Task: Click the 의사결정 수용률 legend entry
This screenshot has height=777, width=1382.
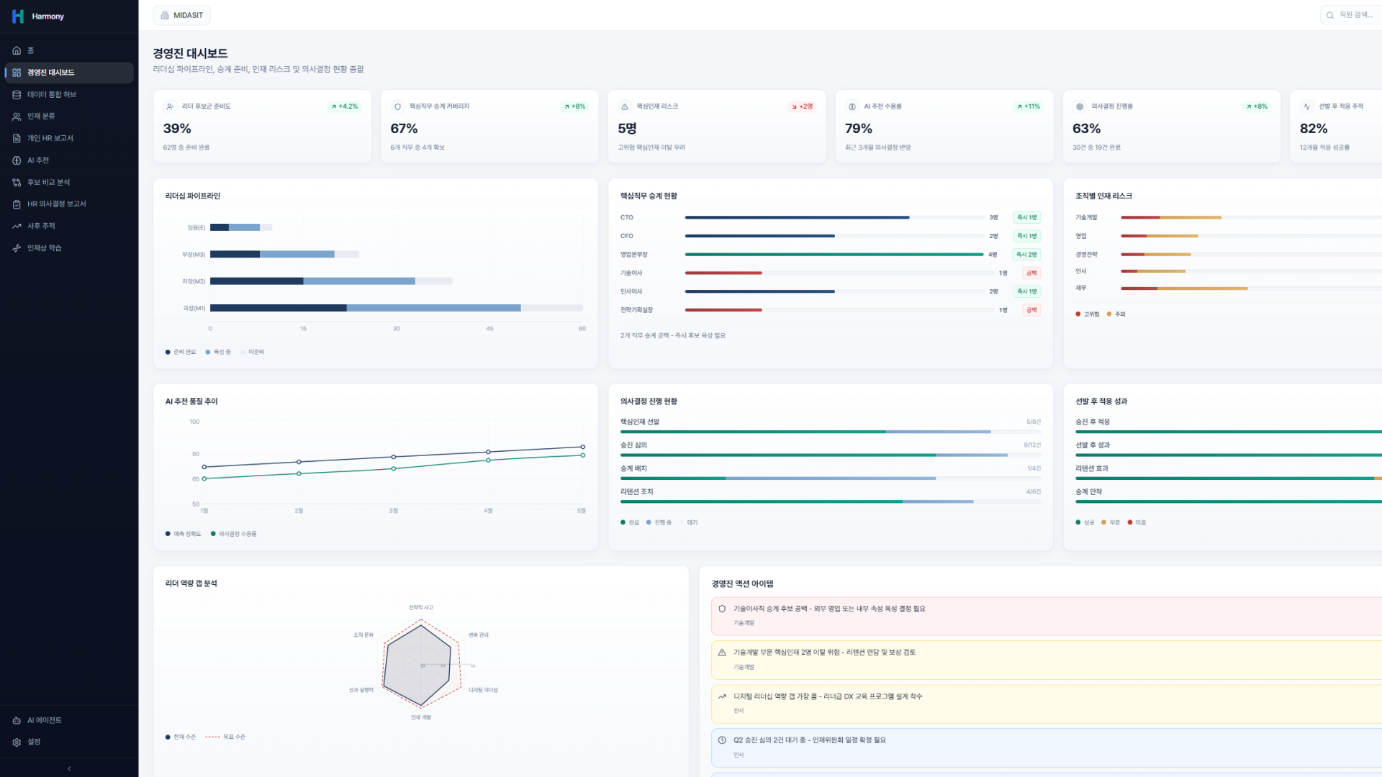Action: click(233, 534)
